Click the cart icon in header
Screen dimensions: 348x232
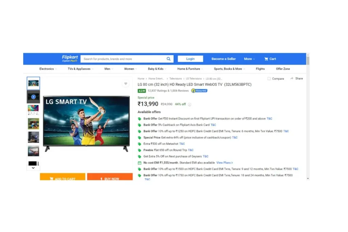tap(266, 59)
